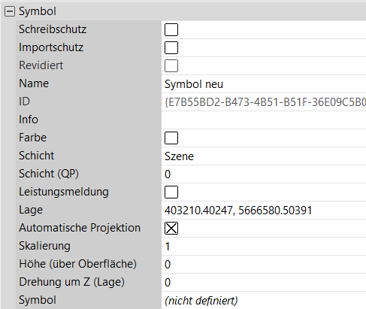
Task: Edit Drehung um Z (Lage) value
Action: tap(264, 283)
